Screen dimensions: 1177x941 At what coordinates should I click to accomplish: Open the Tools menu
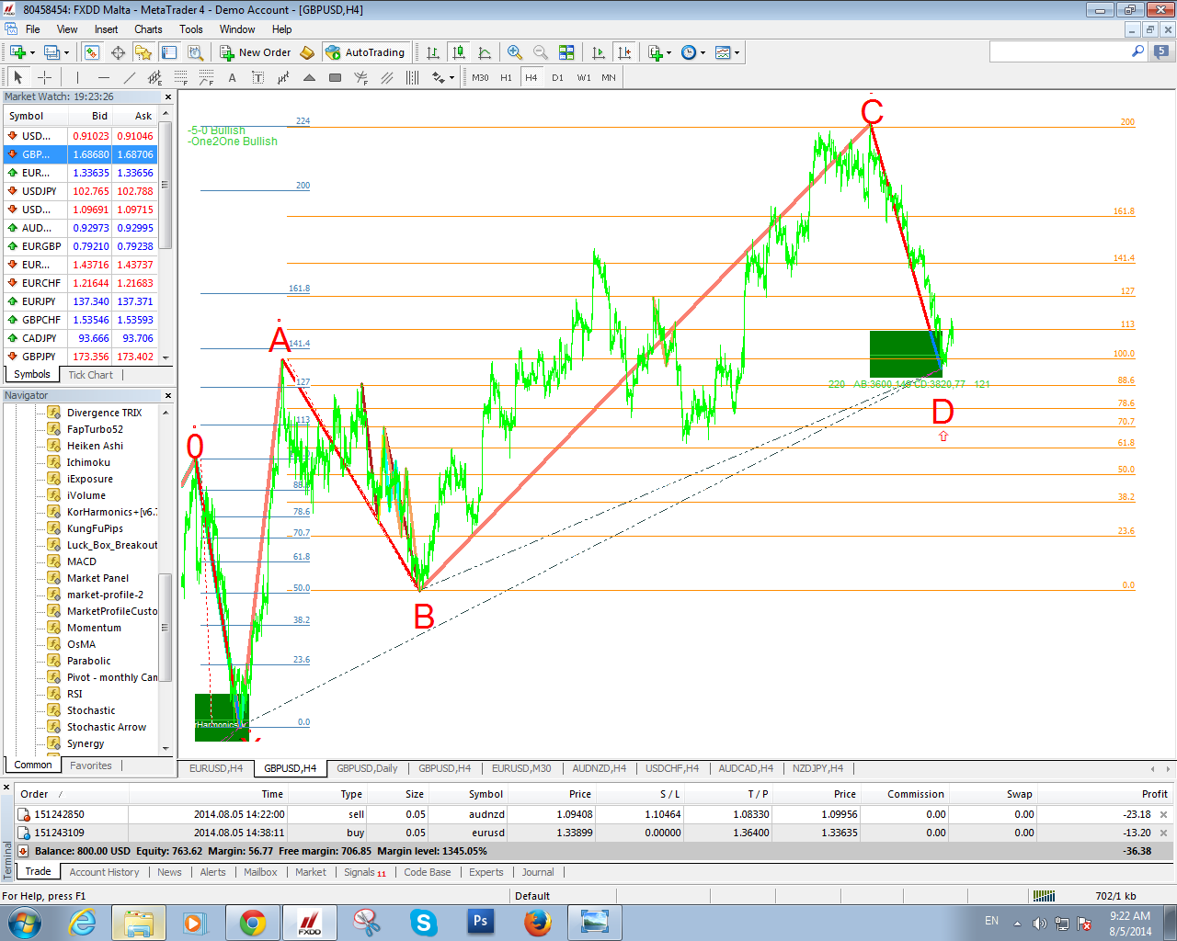pos(191,29)
